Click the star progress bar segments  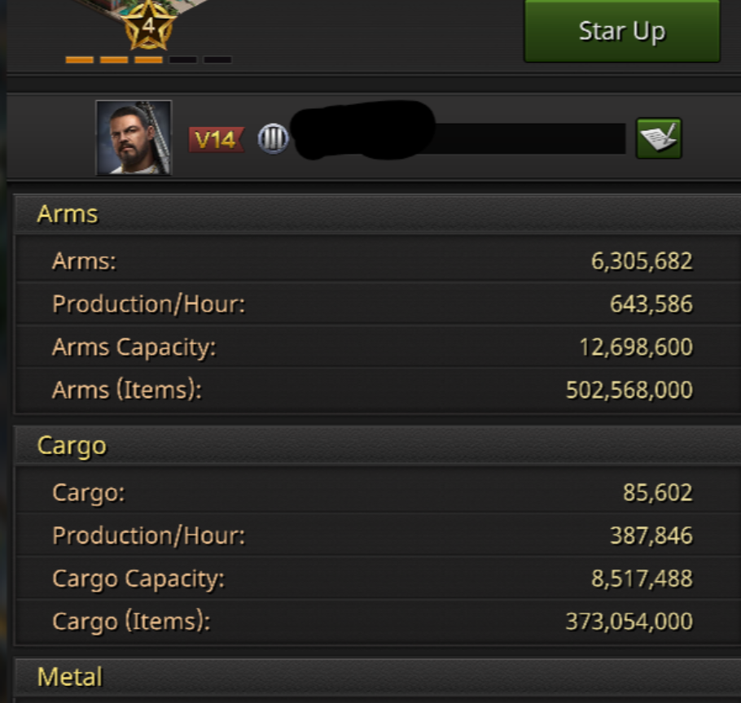pyautogui.click(x=148, y=59)
